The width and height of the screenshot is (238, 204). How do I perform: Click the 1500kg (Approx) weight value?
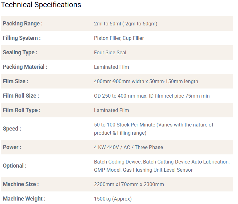[113, 199]
